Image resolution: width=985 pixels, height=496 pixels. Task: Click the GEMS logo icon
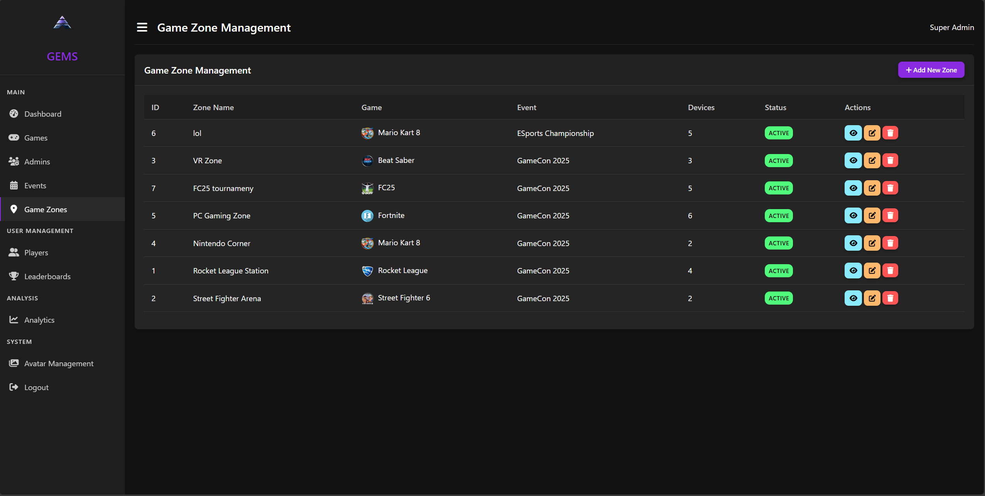[x=62, y=23]
